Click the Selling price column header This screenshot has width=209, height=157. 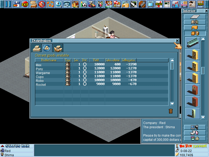[129, 60]
